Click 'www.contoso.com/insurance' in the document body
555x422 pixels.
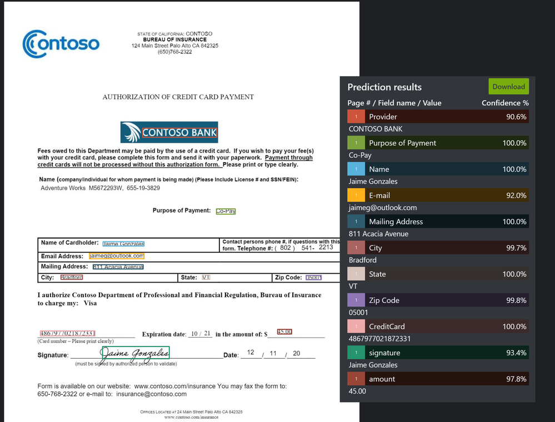(175, 386)
